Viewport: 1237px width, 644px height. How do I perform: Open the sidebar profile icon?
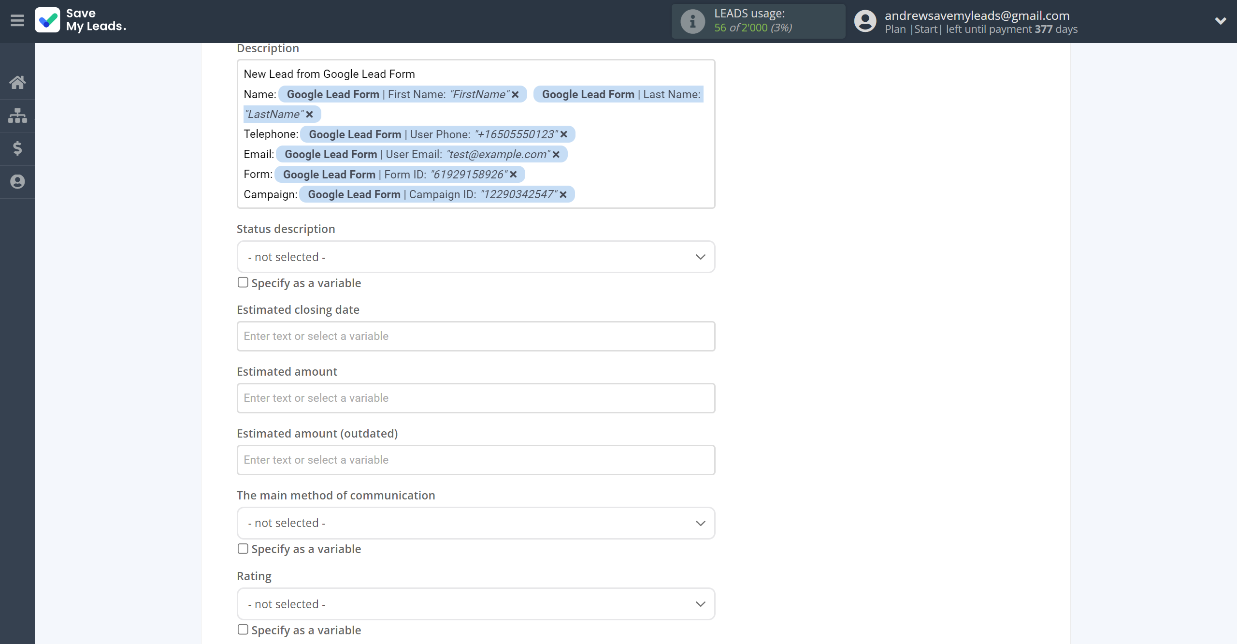17,182
